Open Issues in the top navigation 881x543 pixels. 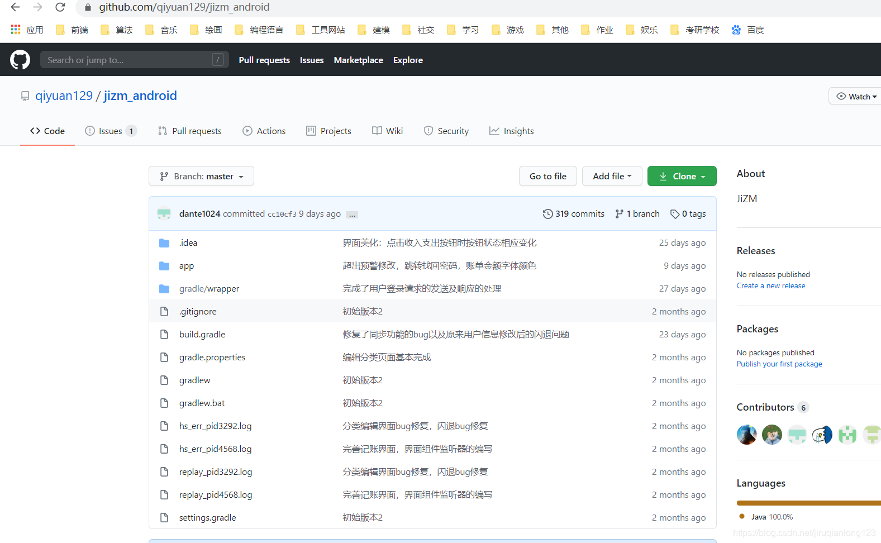coord(312,60)
